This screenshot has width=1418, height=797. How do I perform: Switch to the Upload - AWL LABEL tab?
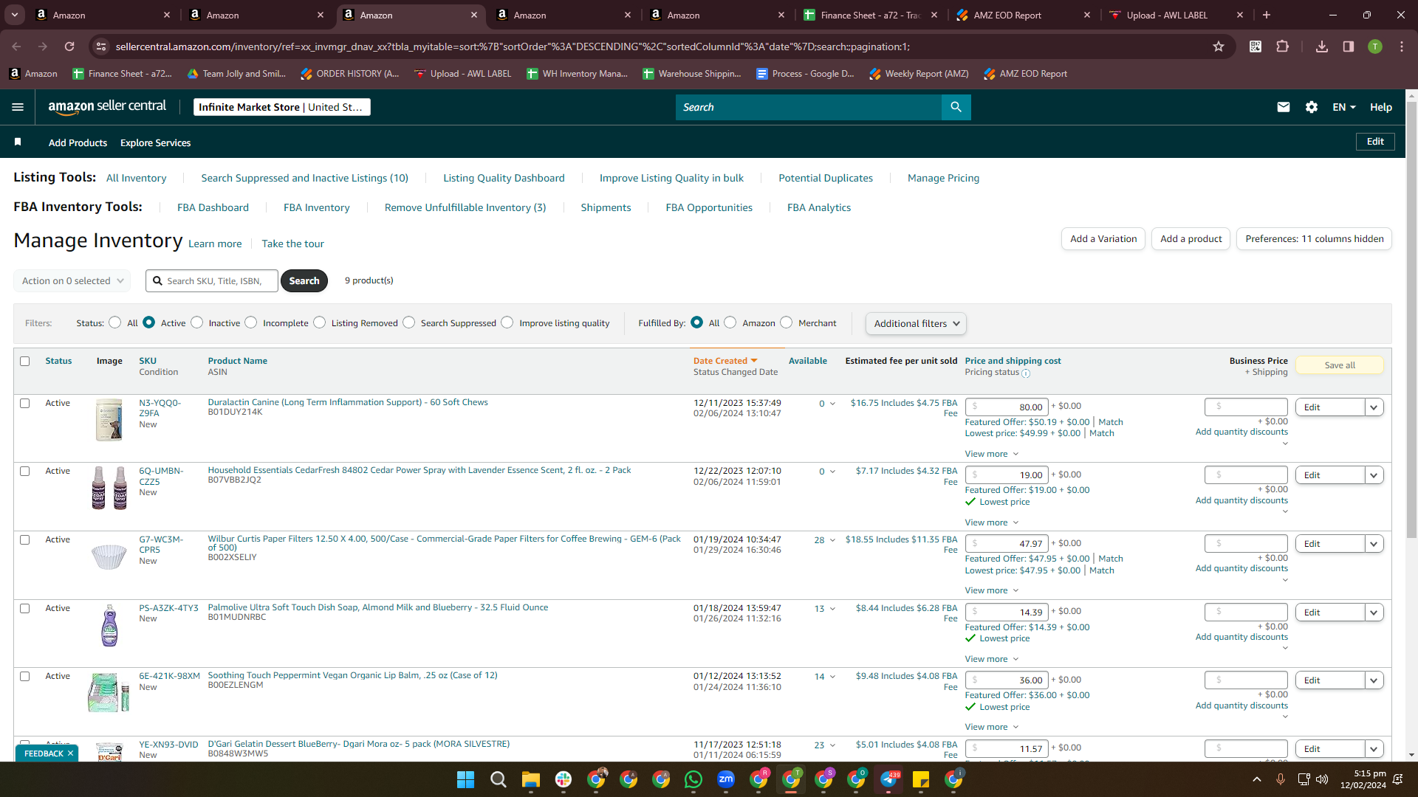click(x=1176, y=15)
